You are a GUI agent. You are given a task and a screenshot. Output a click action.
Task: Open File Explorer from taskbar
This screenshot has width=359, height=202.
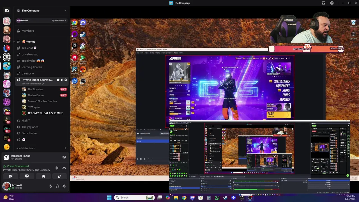click(176, 198)
